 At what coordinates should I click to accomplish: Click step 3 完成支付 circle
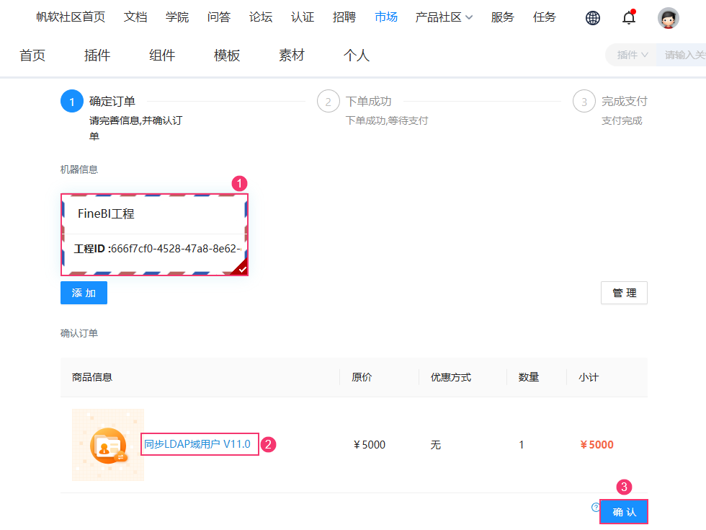tap(584, 102)
